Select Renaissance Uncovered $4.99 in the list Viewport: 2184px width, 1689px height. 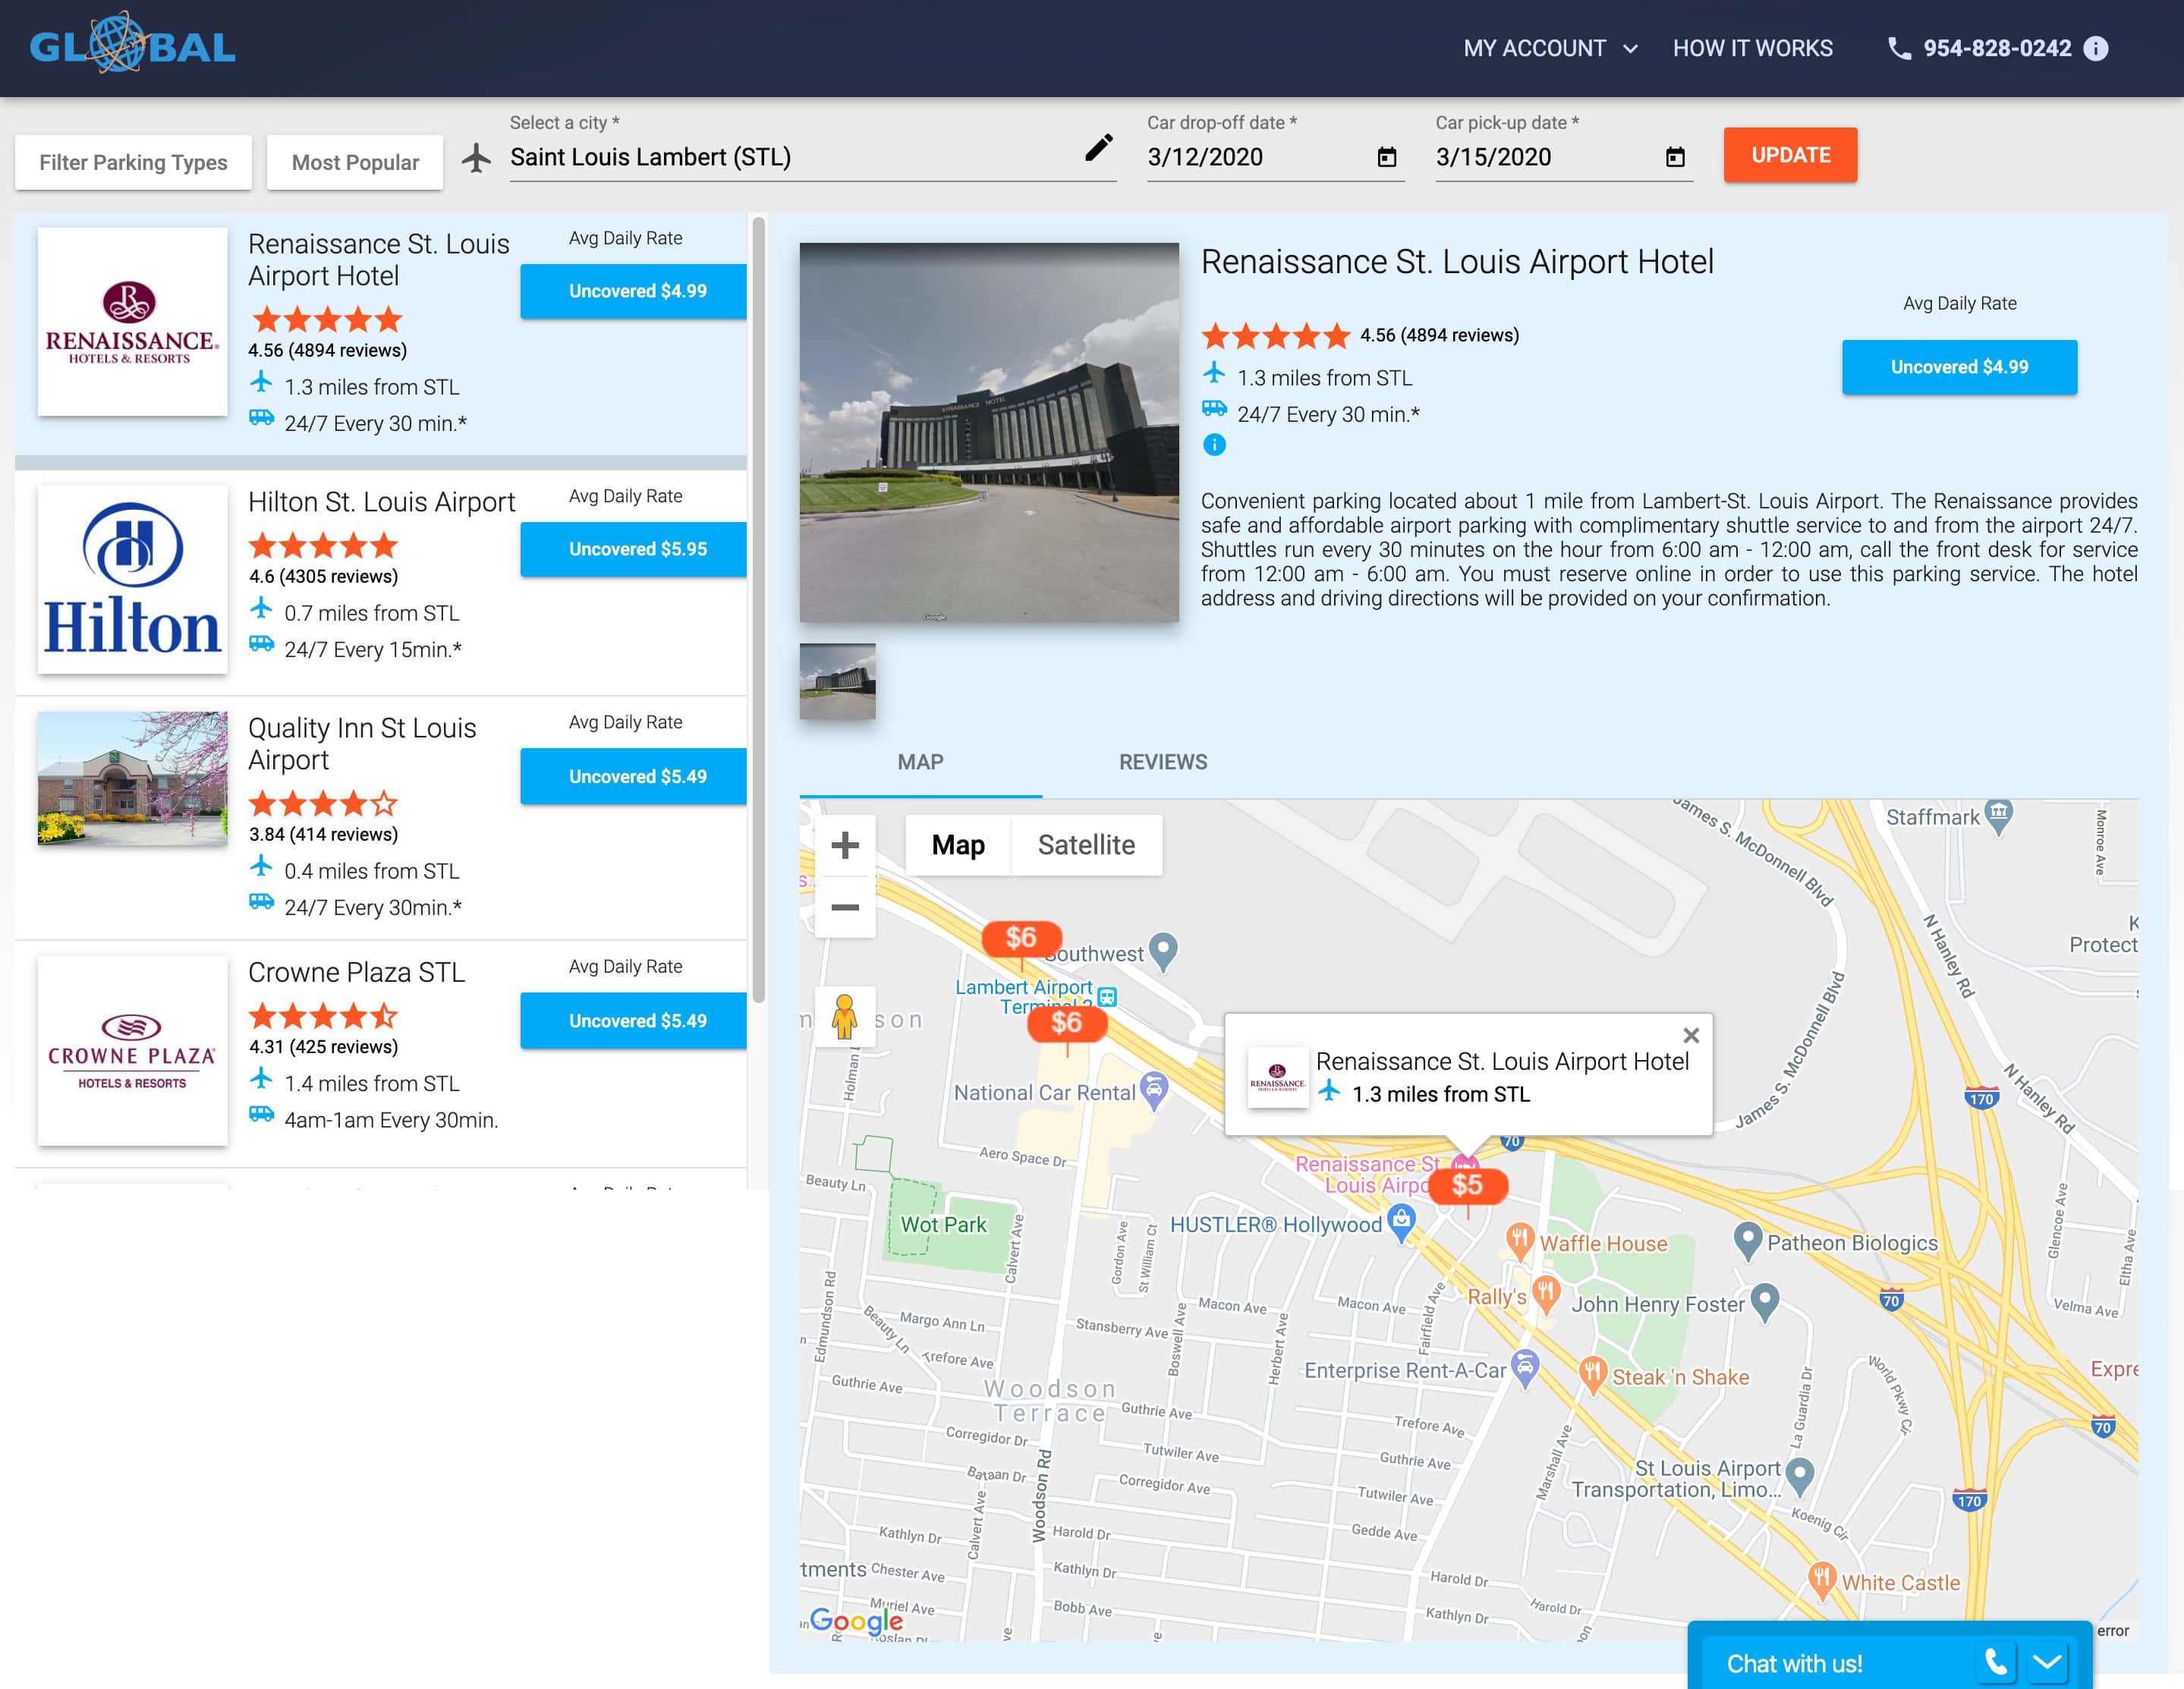[633, 291]
